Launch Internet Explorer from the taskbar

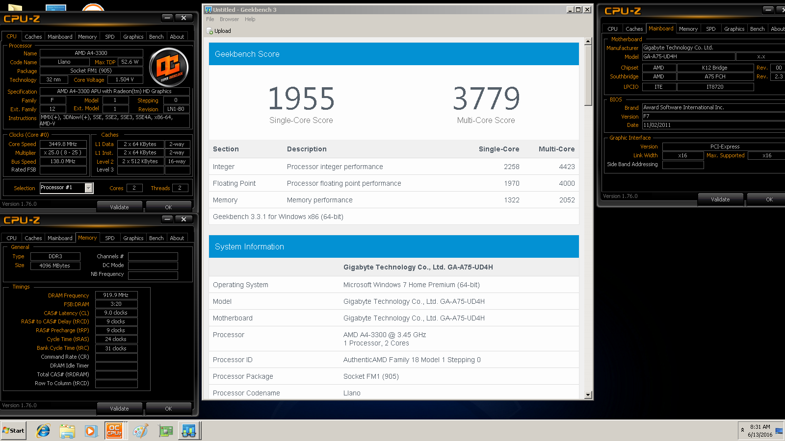coord(43,431)
